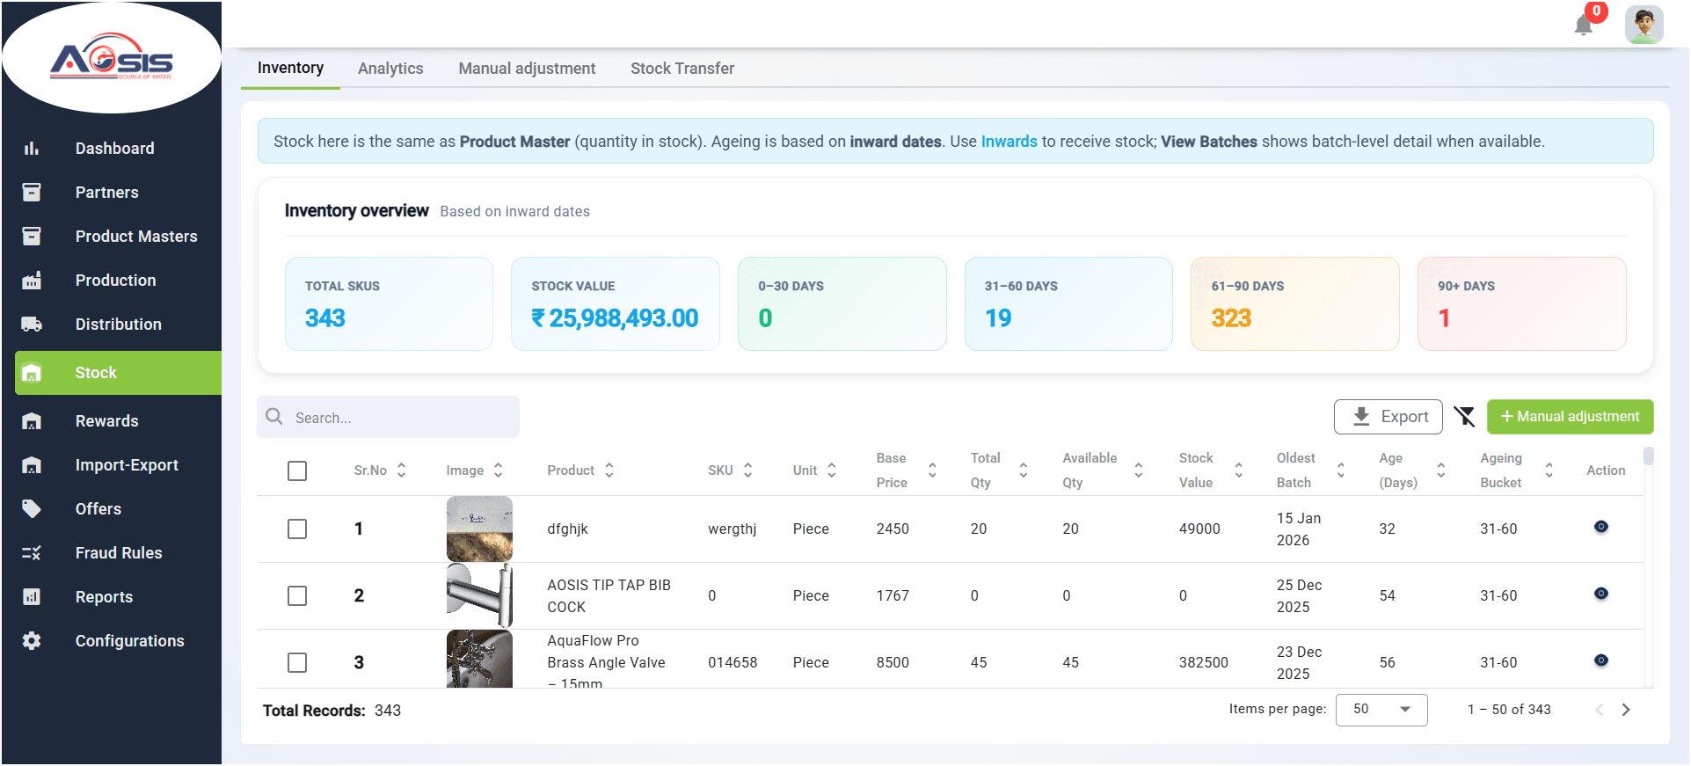Click the Configurations gear icon

point(32,641)
